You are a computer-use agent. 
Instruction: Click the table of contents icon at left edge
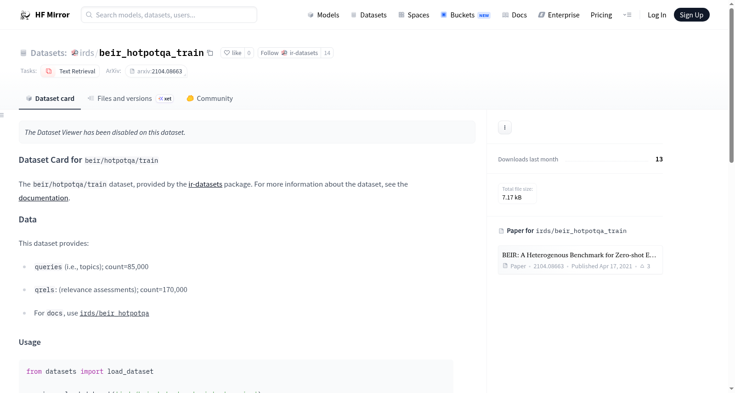pos(2,115)
